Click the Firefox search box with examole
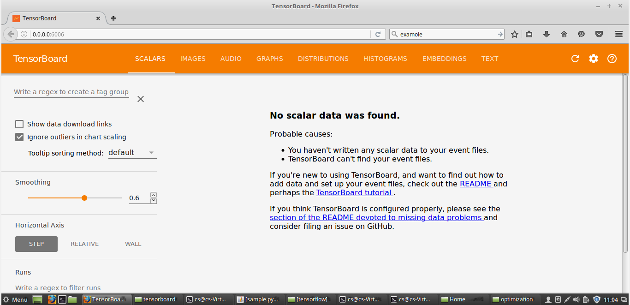The image size is (630, 305). (448, 34)
